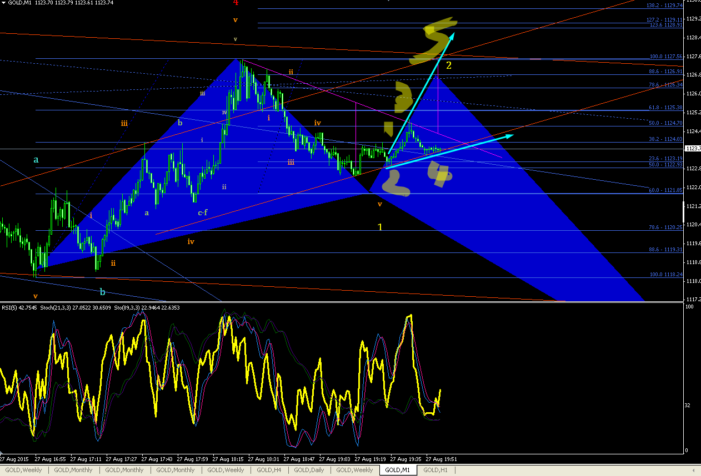Click the active GOLD,M1 chart tab
The image size is (701, 476).
(x=398, y=470)
